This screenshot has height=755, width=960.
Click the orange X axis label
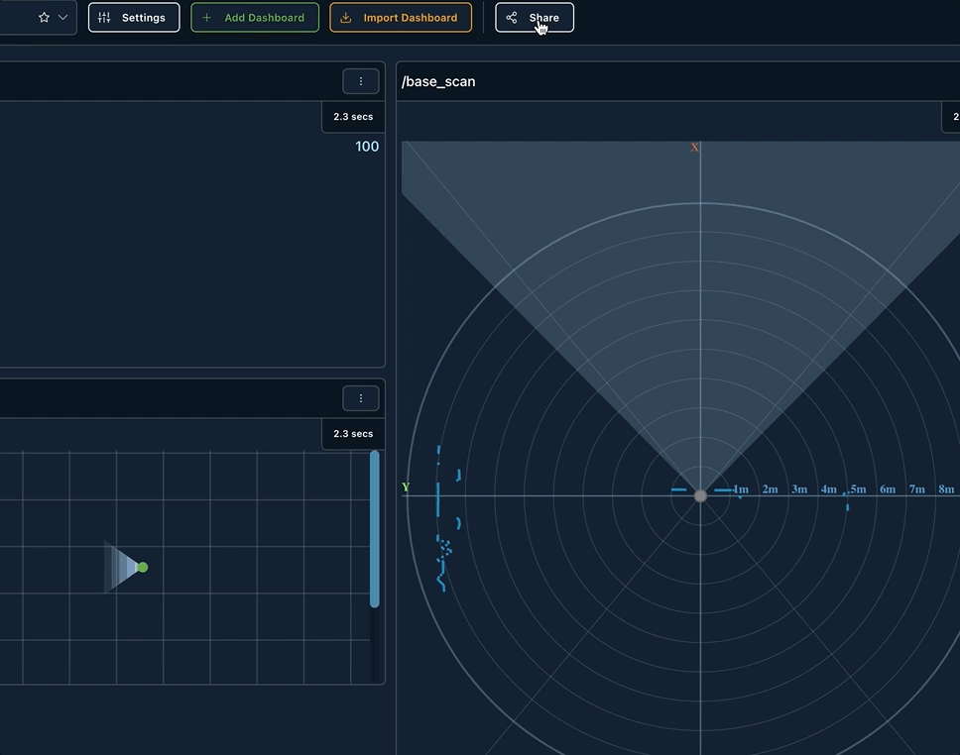coord(694,148)
